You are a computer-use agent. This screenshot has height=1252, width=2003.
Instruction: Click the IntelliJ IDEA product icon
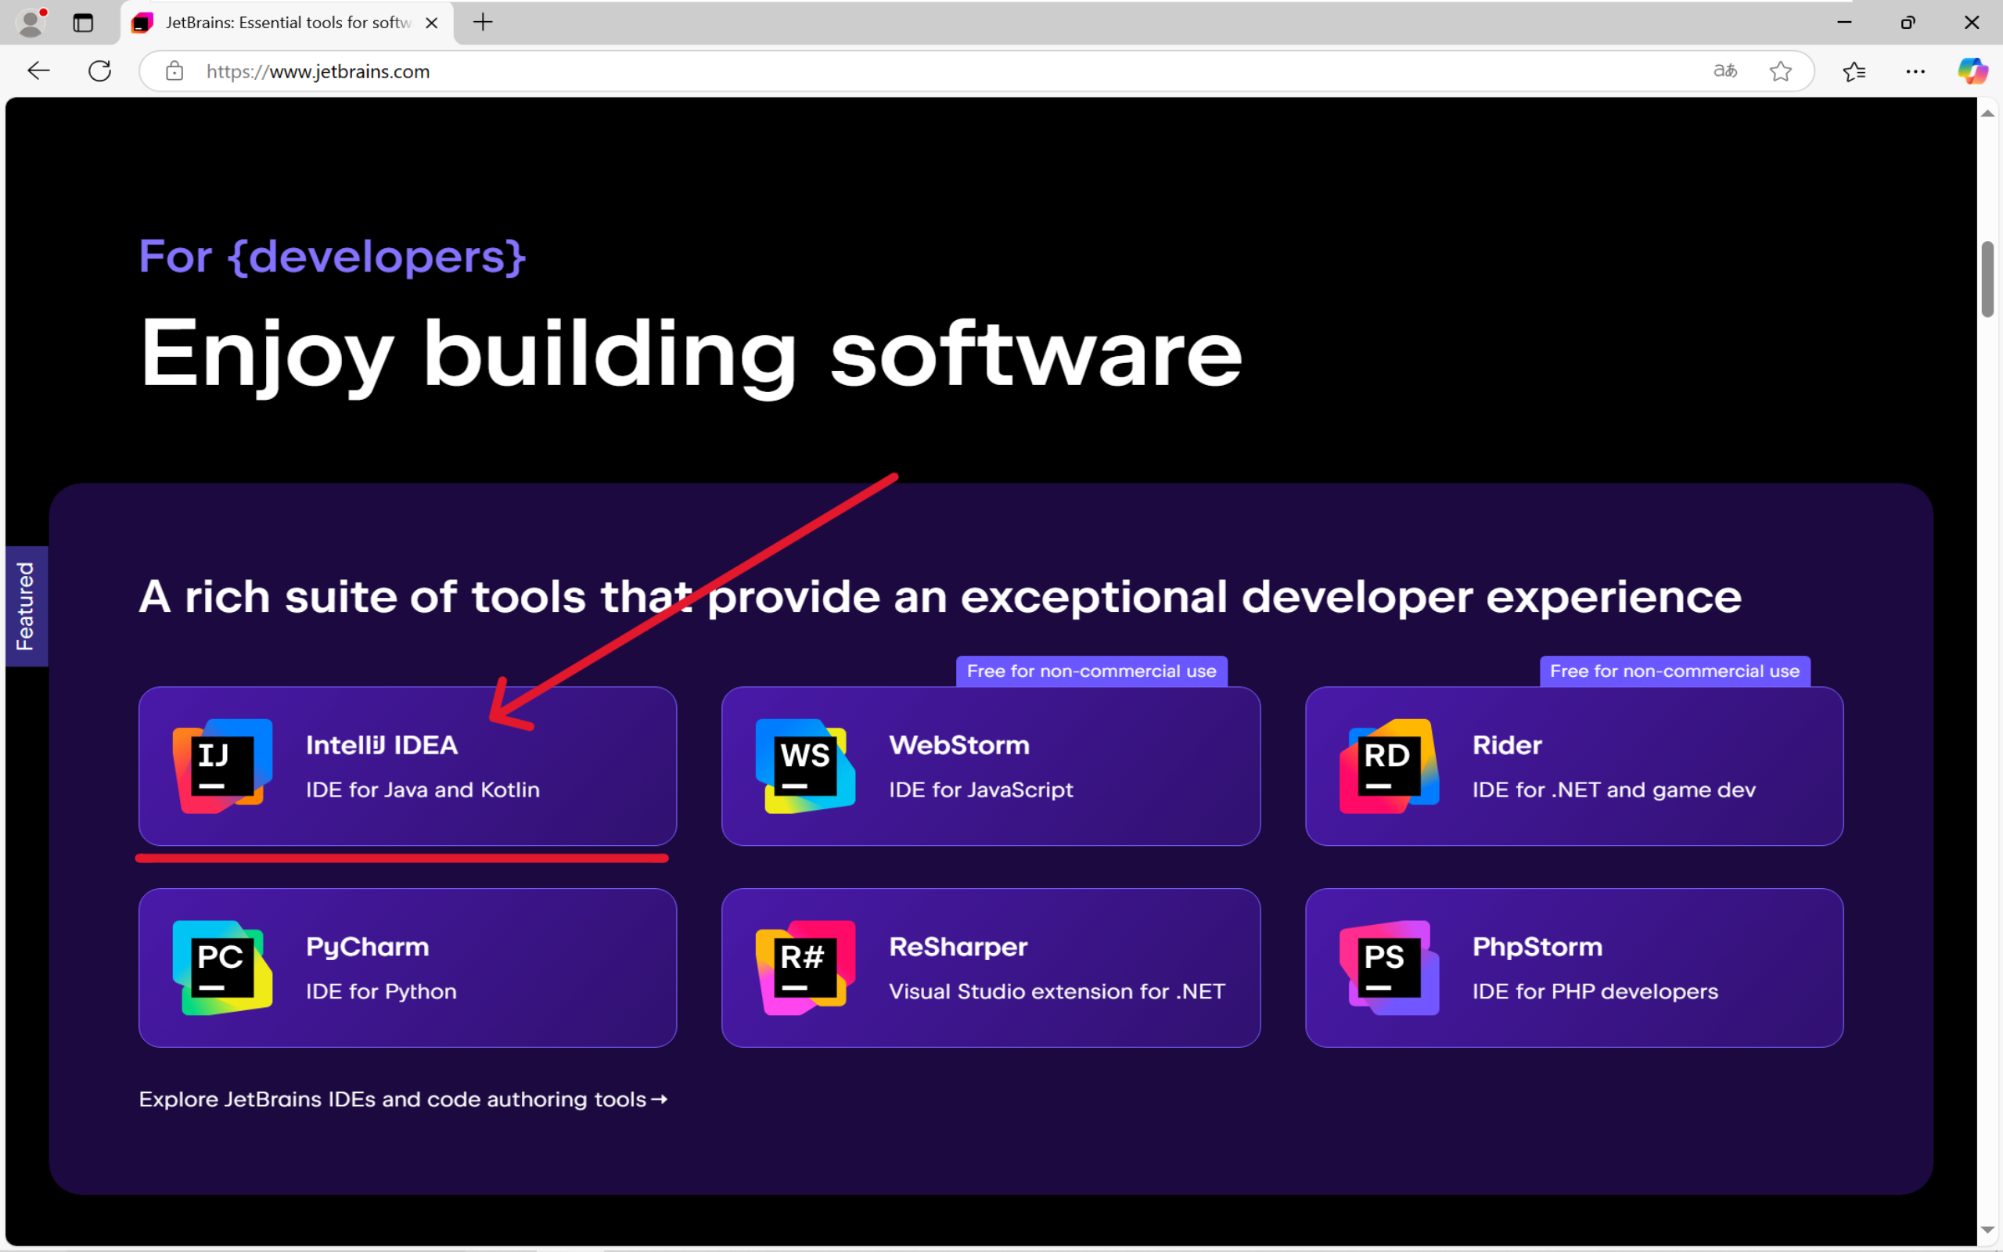tap(219, 765)
